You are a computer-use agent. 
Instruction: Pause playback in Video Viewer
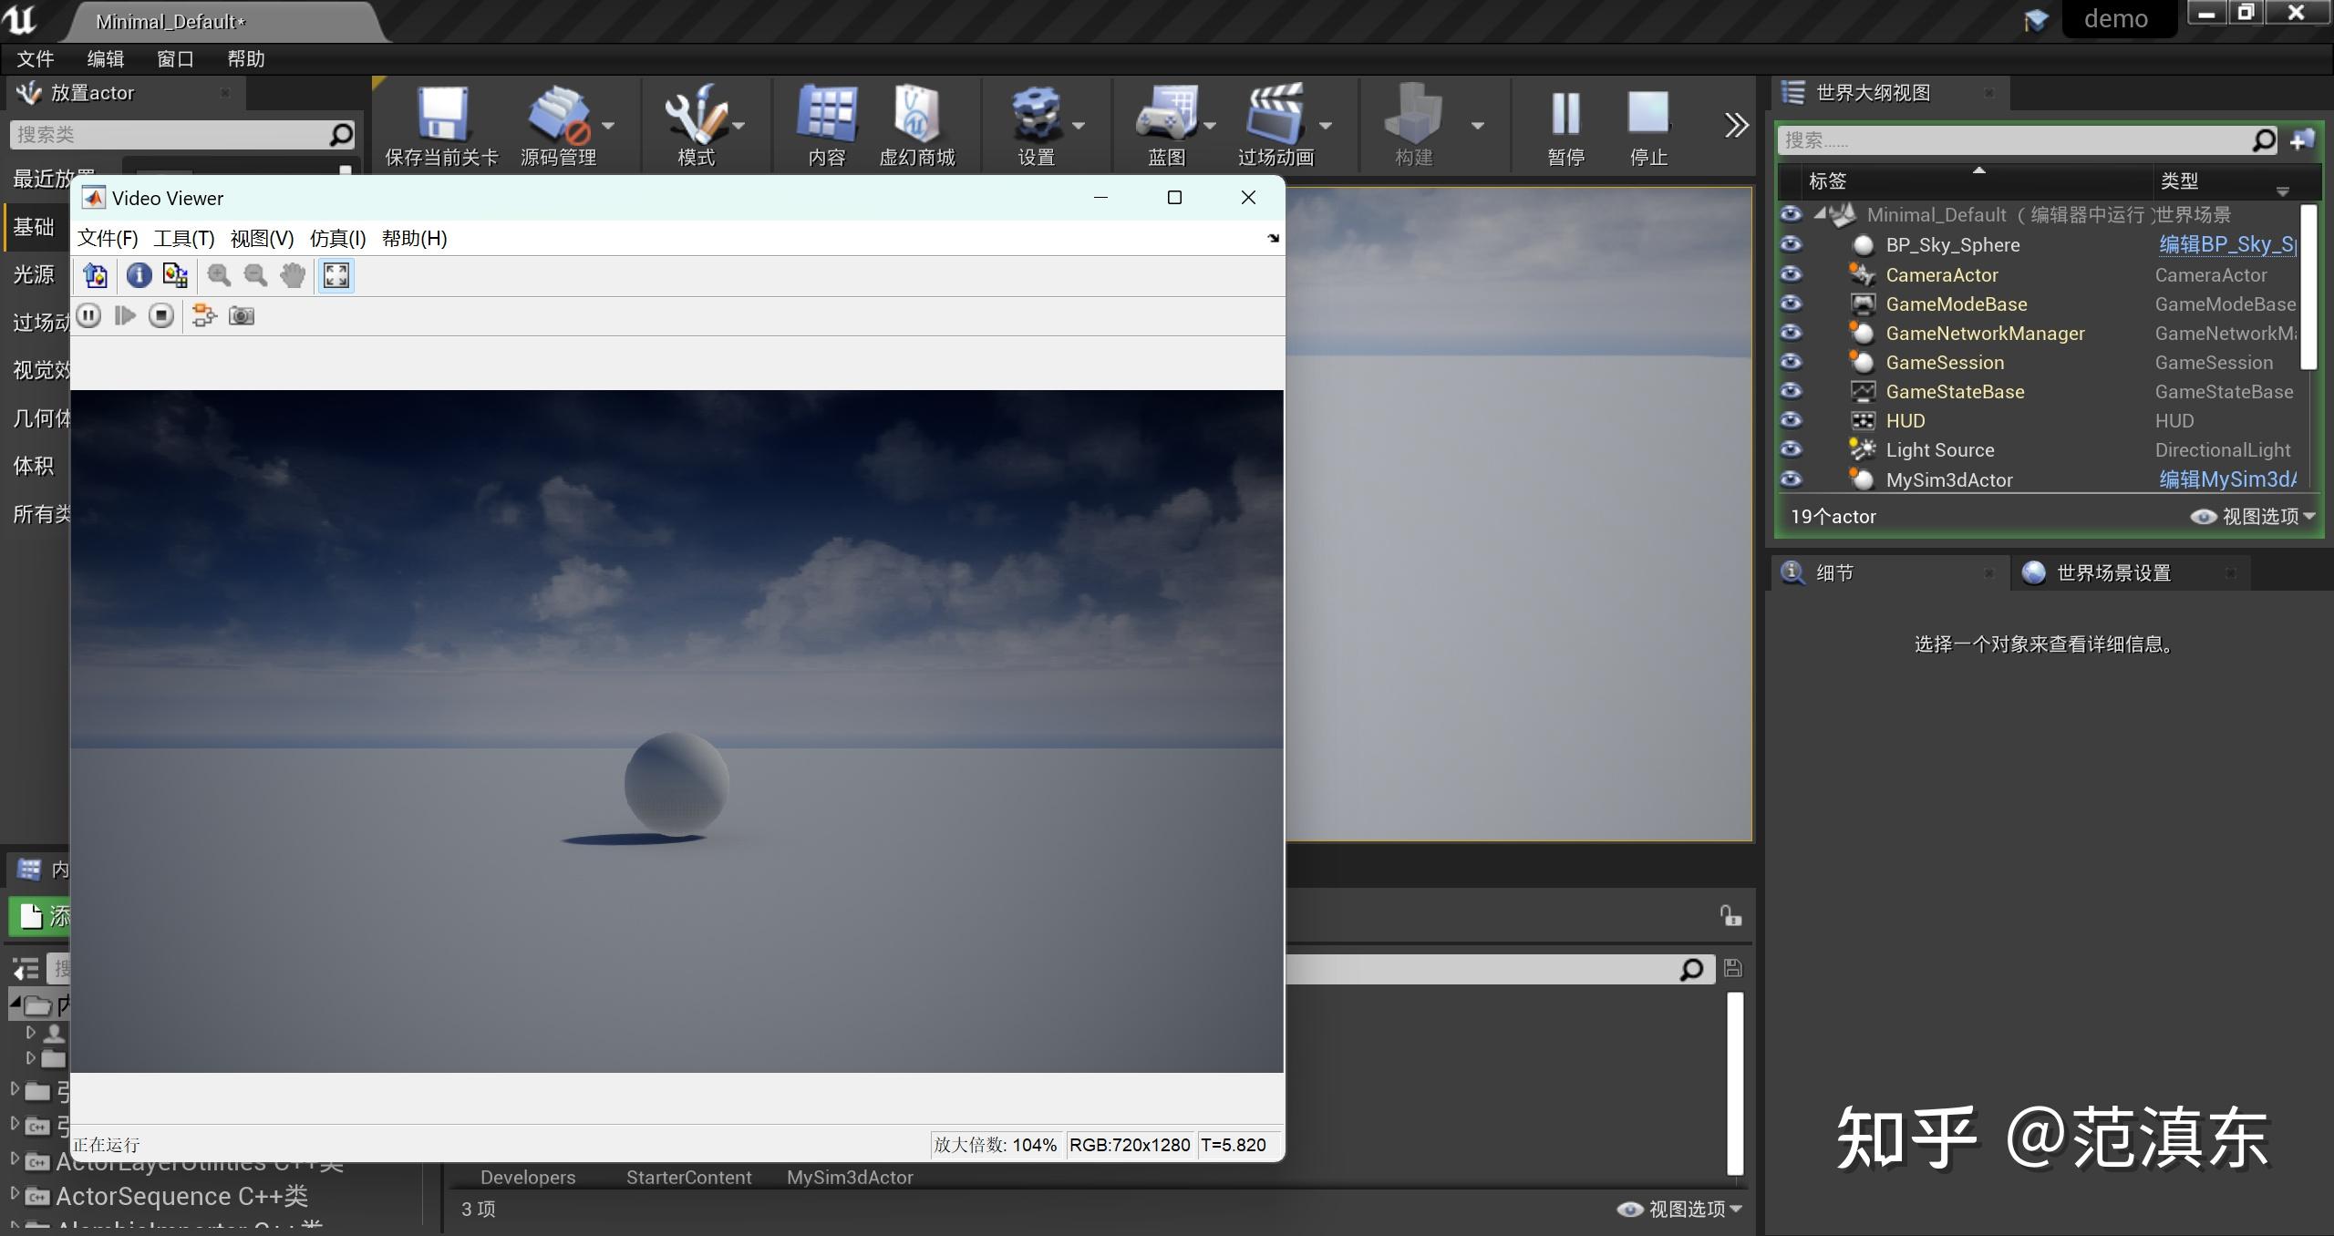(x=88, y=315)
